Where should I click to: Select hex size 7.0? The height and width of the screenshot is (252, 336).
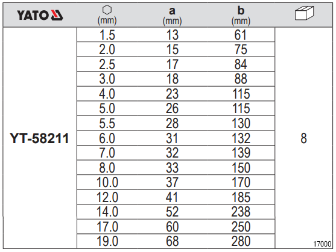click(107, 153)
